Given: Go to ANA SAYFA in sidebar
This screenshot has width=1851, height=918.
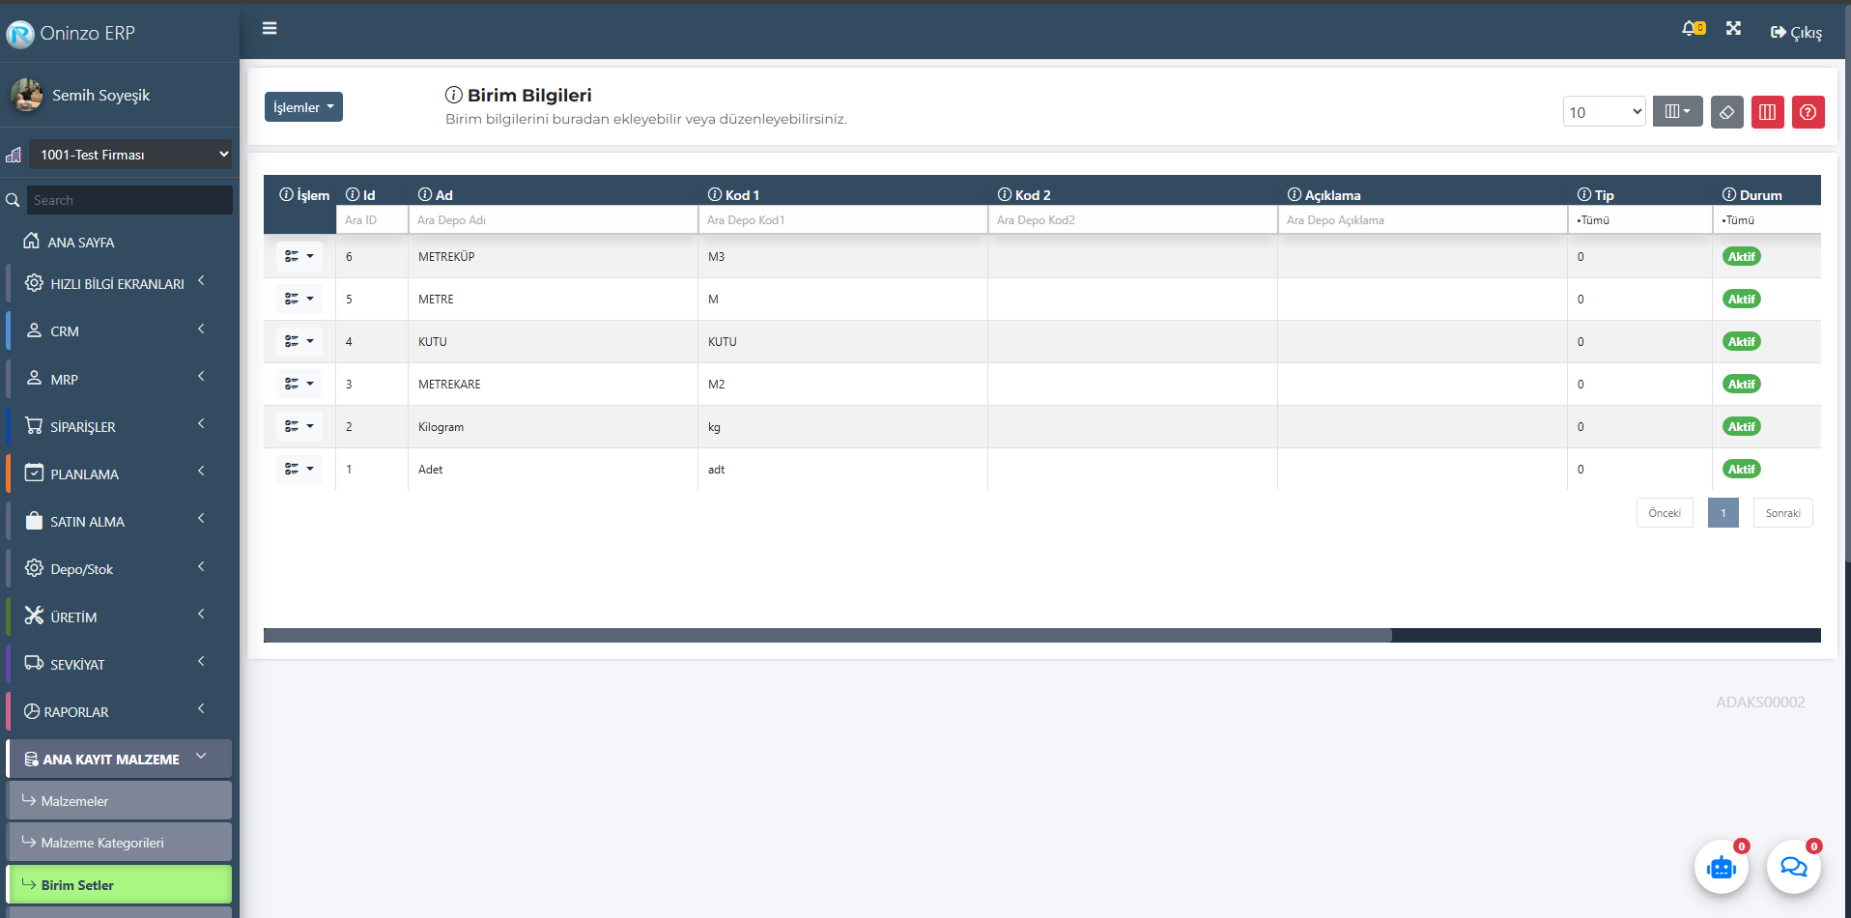Looking at the screenshot, I should click(81, 243).
